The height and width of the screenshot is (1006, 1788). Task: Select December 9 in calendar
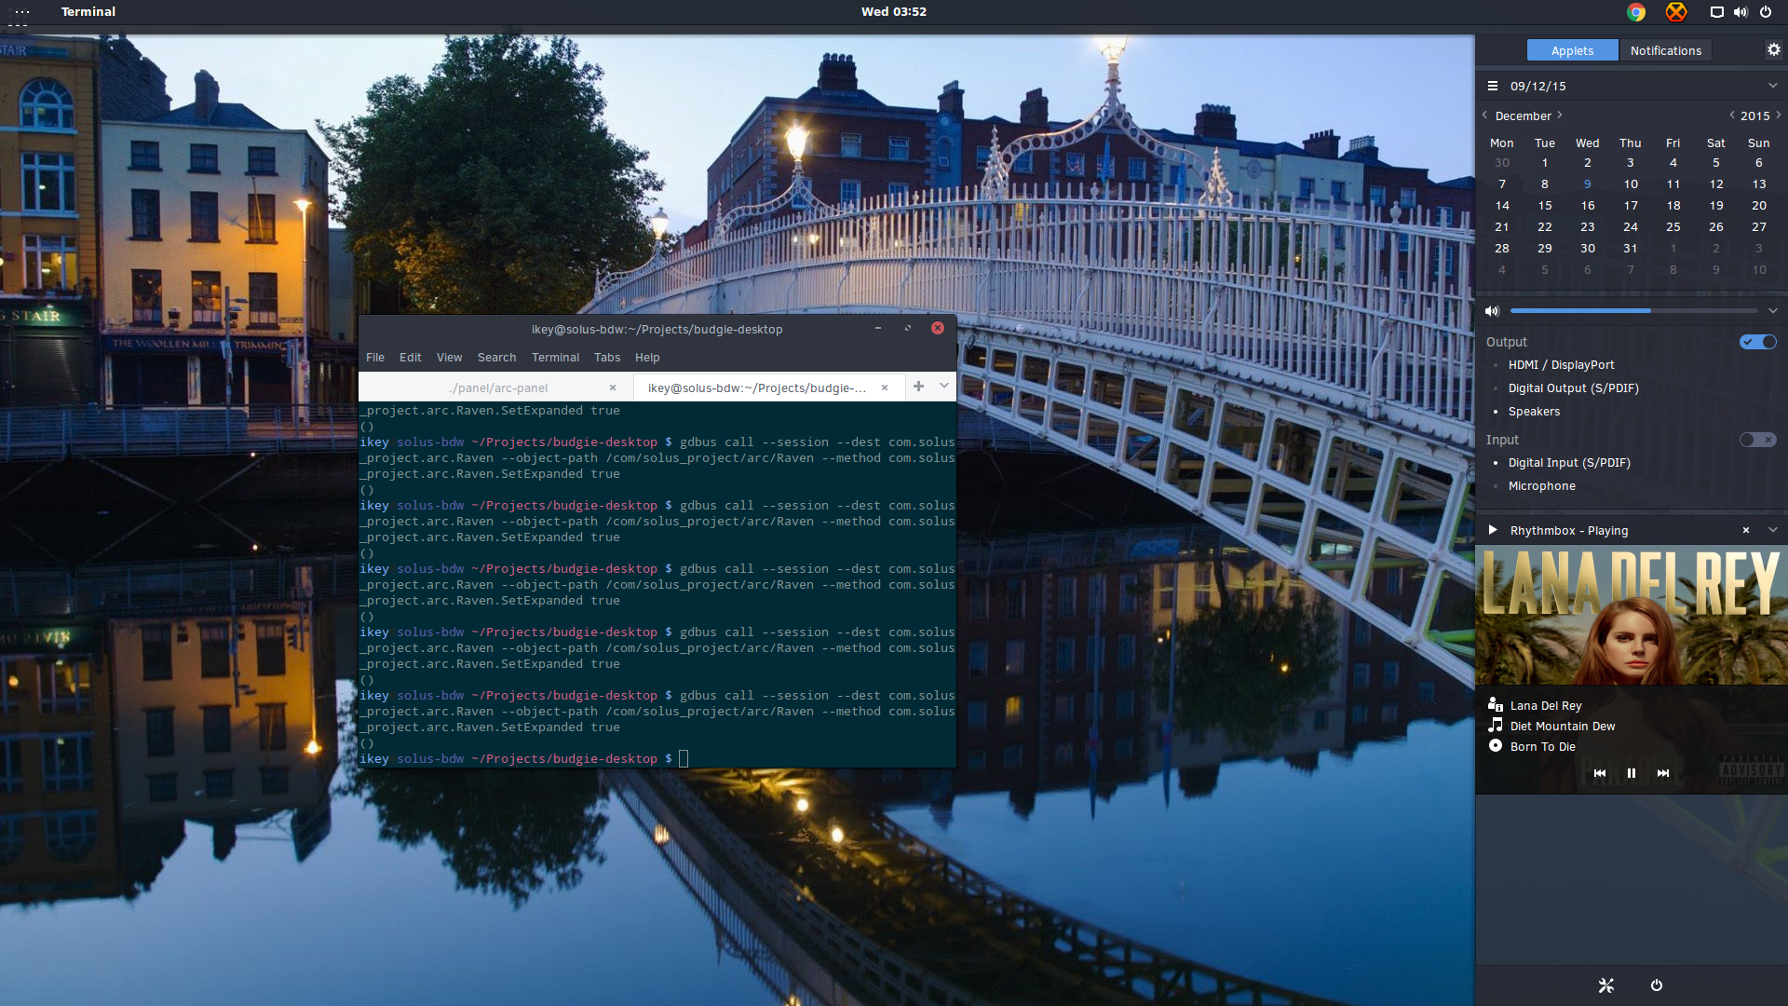(1588, 184)
